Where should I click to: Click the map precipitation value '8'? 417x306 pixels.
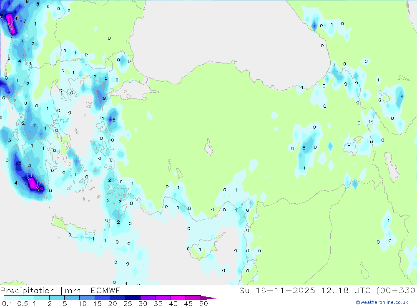(x=38, y=4)
